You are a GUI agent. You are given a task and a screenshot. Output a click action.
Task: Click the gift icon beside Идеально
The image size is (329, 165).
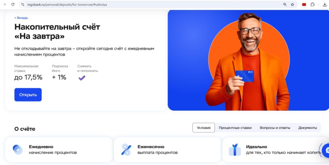(x=235, y=150)
